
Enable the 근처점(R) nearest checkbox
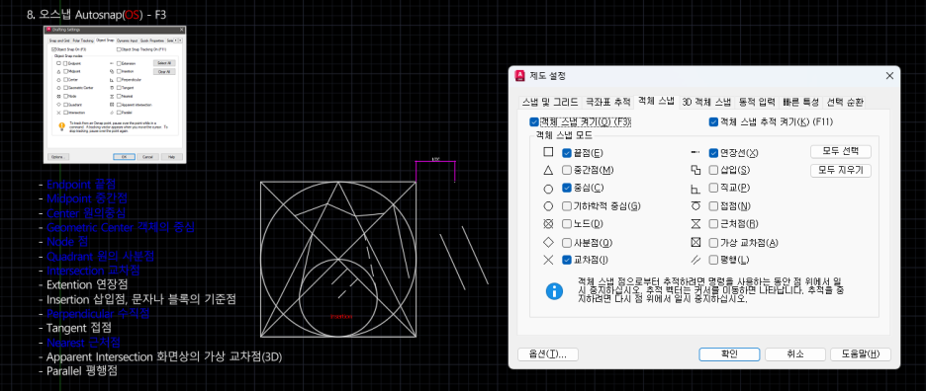click(713, 224)
